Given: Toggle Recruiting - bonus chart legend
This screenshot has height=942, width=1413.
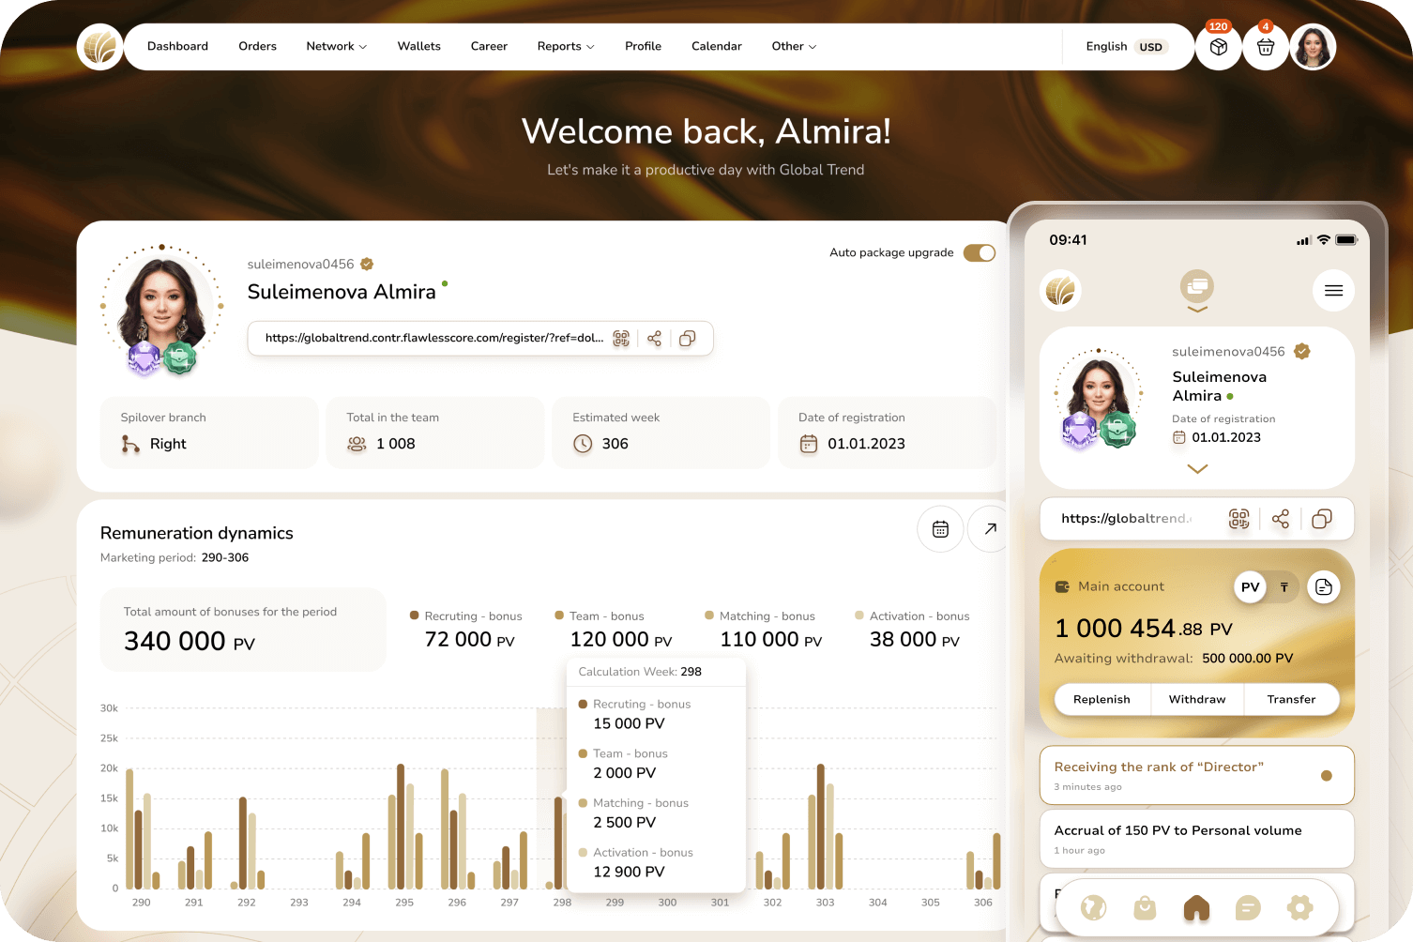Looking at the screenshot, I should pyautogui.click(x=466, y=616).
